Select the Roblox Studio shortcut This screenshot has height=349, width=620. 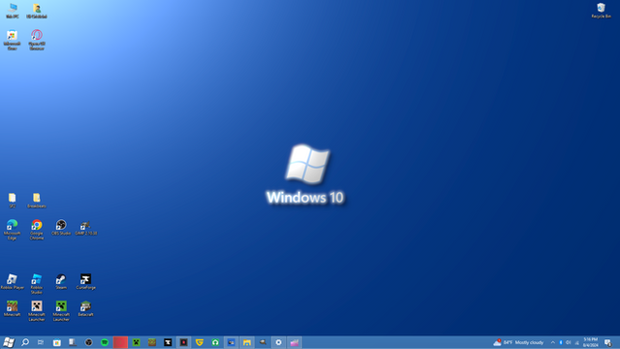37,284
